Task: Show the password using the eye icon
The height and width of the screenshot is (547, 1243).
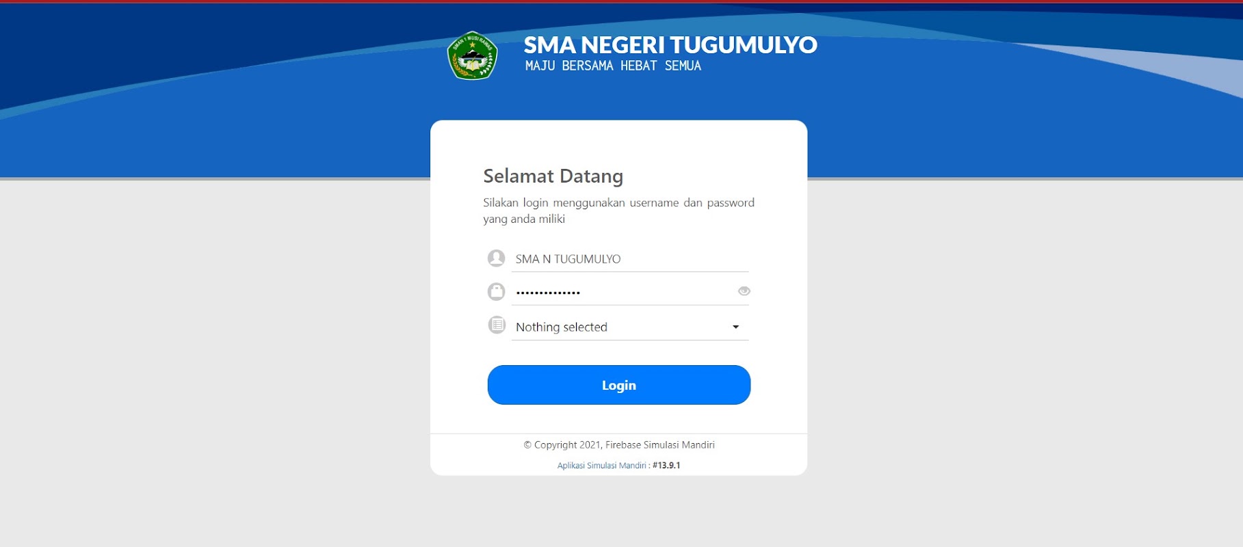Action: click(744, 291)
